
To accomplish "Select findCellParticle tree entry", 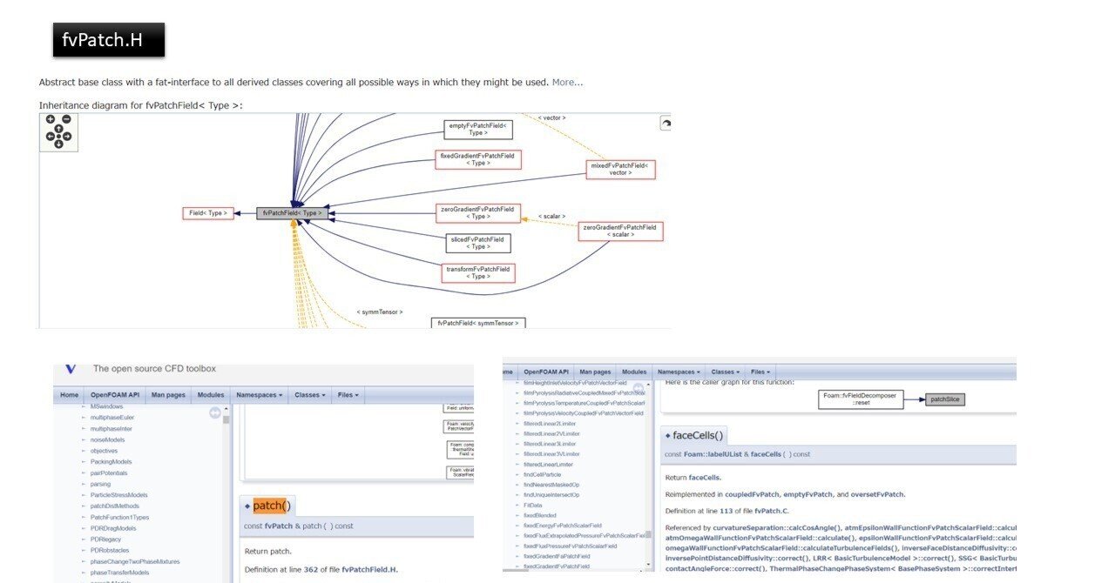I will [542, 474].
